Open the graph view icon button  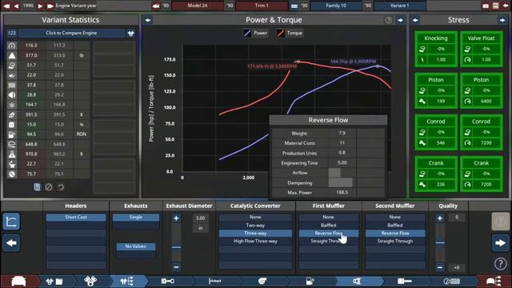(11, 222)
